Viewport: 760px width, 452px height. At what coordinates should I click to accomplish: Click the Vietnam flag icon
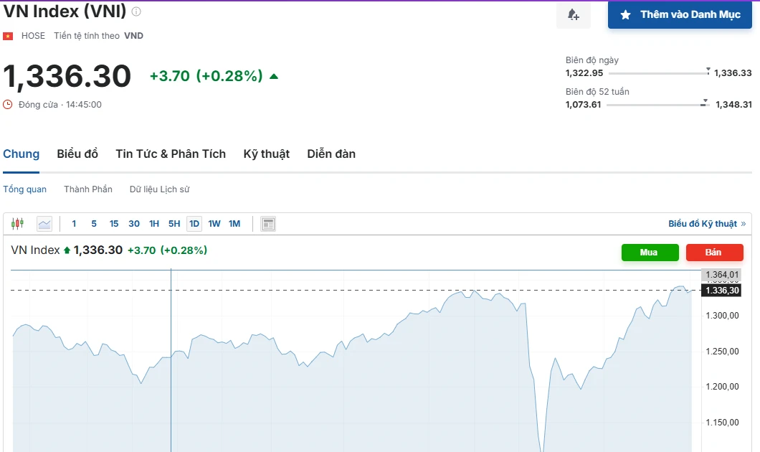point(8,36)
